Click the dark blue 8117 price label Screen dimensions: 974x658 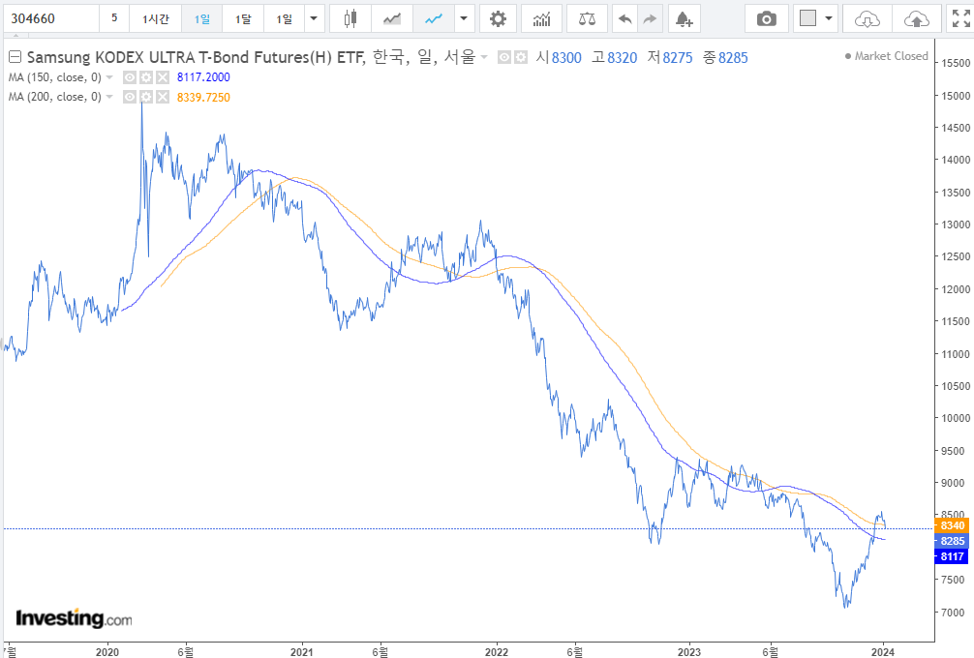point(952,556)
